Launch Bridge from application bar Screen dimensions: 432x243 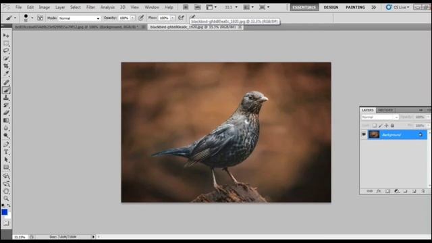(186, 7)
